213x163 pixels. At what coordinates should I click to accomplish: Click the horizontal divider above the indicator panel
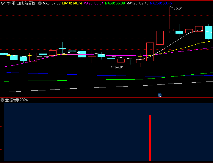106,97
